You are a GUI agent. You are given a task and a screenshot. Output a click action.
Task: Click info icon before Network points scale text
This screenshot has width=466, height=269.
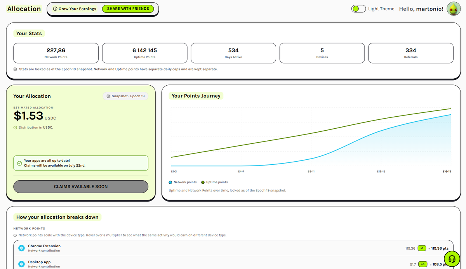click(15, 235)
